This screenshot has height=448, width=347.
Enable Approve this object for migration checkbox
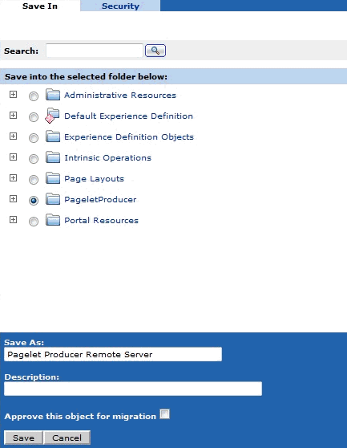coord(165,414)
